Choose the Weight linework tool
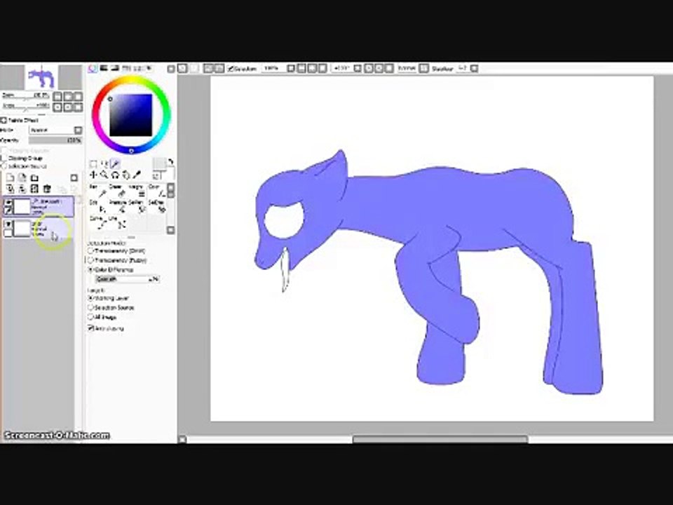The width and height of the screenshot is (673, 505). [x=137, y=191]
